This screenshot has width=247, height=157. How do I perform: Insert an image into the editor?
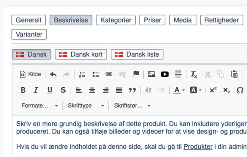point(151,74)
